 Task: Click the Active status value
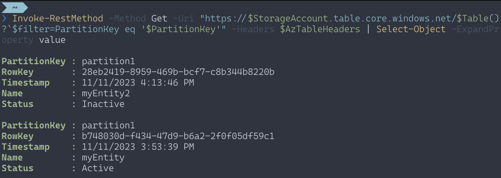pyautogui.click(x=98, y=168)
